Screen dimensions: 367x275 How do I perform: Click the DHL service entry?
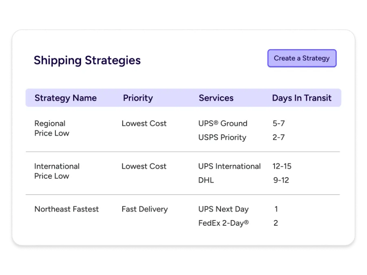[206, 180]
